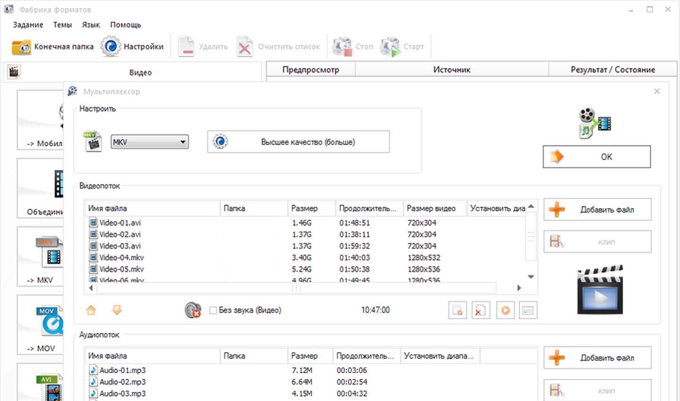This screenshot has height=401, width=680.
Task: Select Video-05.mkv in the video list
Action: tap(122, 269)
